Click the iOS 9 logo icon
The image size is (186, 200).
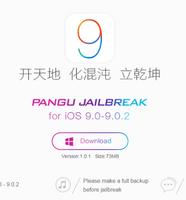click(90, 38)
